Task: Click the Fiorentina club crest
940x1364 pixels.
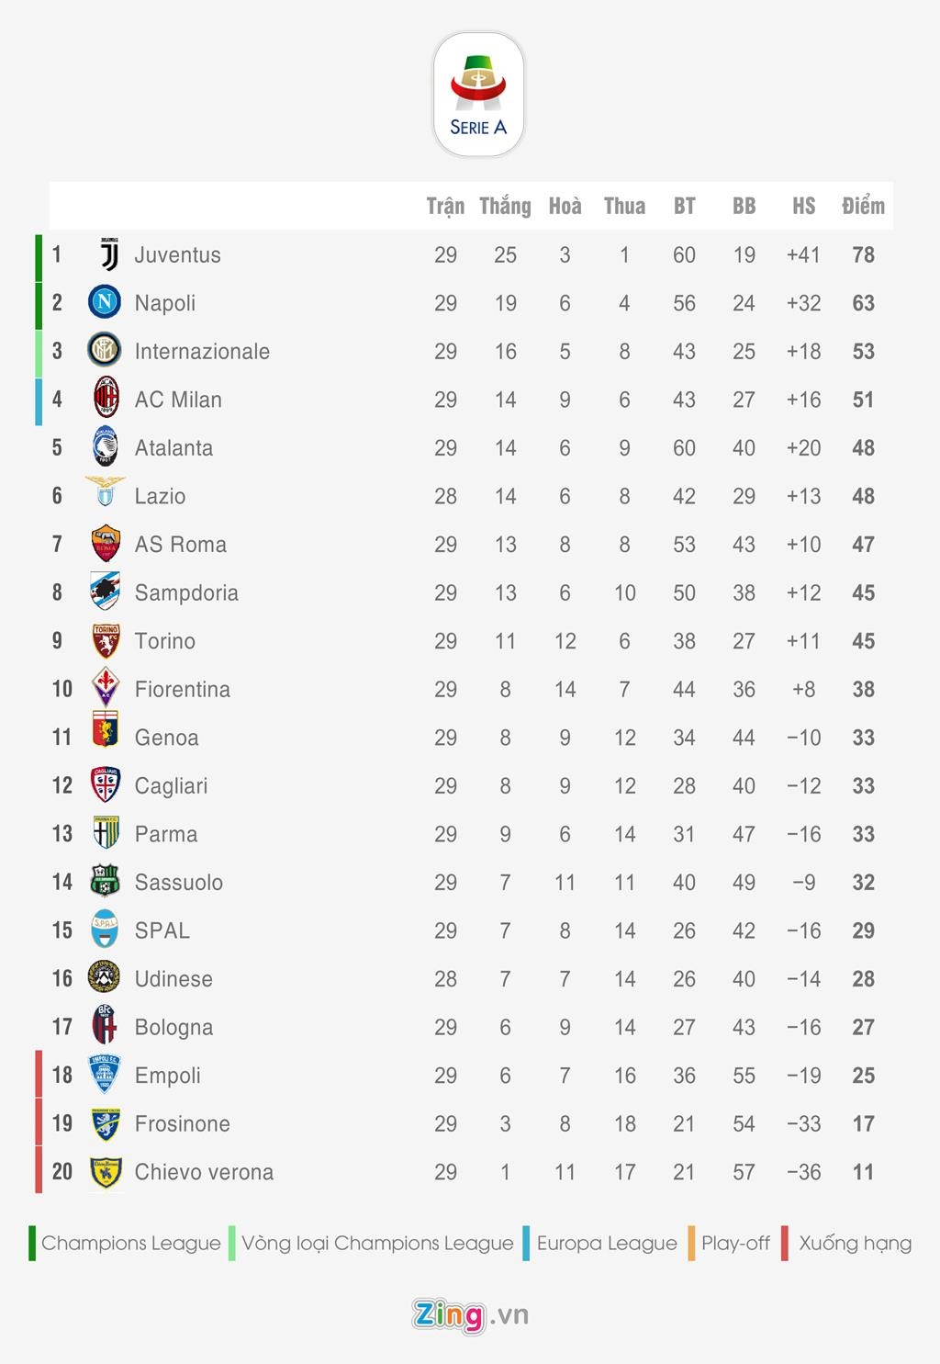Action: [x=105, y=688]
